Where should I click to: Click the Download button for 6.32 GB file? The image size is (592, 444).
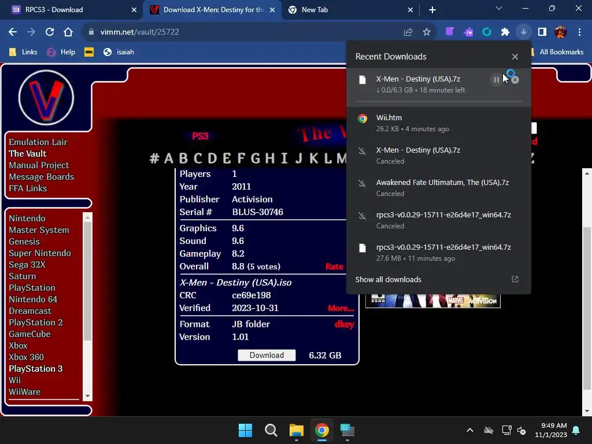(267, 356)
